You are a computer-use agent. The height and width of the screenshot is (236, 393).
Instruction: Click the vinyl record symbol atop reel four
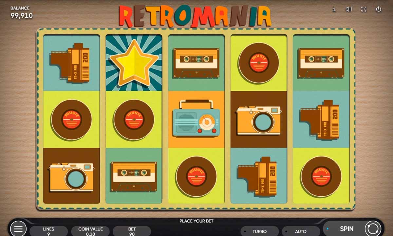(258, 62)
